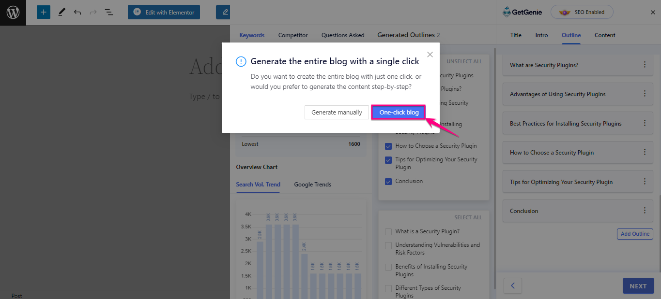Image resolution: width=661 pixels, height=299 pixels.
Task: Open options for Advantages of Using Security Plugins
Action: pos(645,94)
